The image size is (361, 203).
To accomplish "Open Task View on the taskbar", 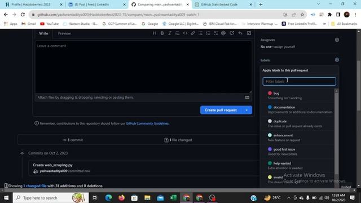I will click(95, 198).
